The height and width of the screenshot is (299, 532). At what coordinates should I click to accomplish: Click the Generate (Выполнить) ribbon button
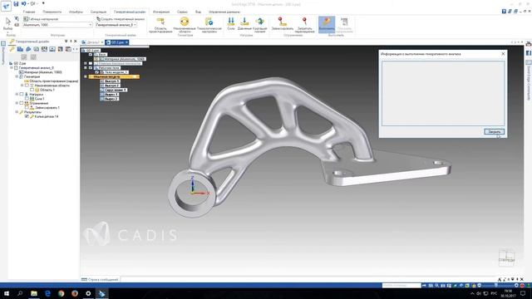[x=327, y=24]
